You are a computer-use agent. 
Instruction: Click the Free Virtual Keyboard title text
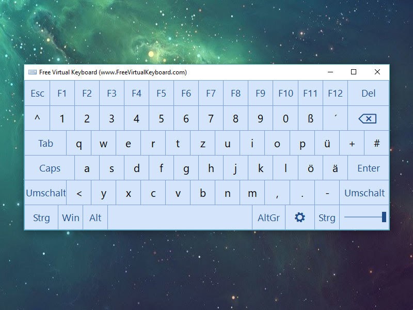(113, 72)
